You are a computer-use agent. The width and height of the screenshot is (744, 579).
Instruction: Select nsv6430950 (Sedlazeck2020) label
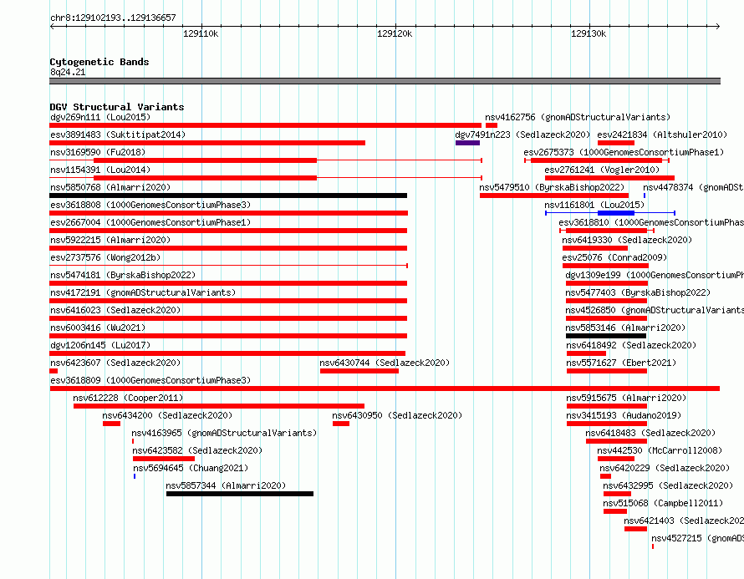[x=397, y=415]
